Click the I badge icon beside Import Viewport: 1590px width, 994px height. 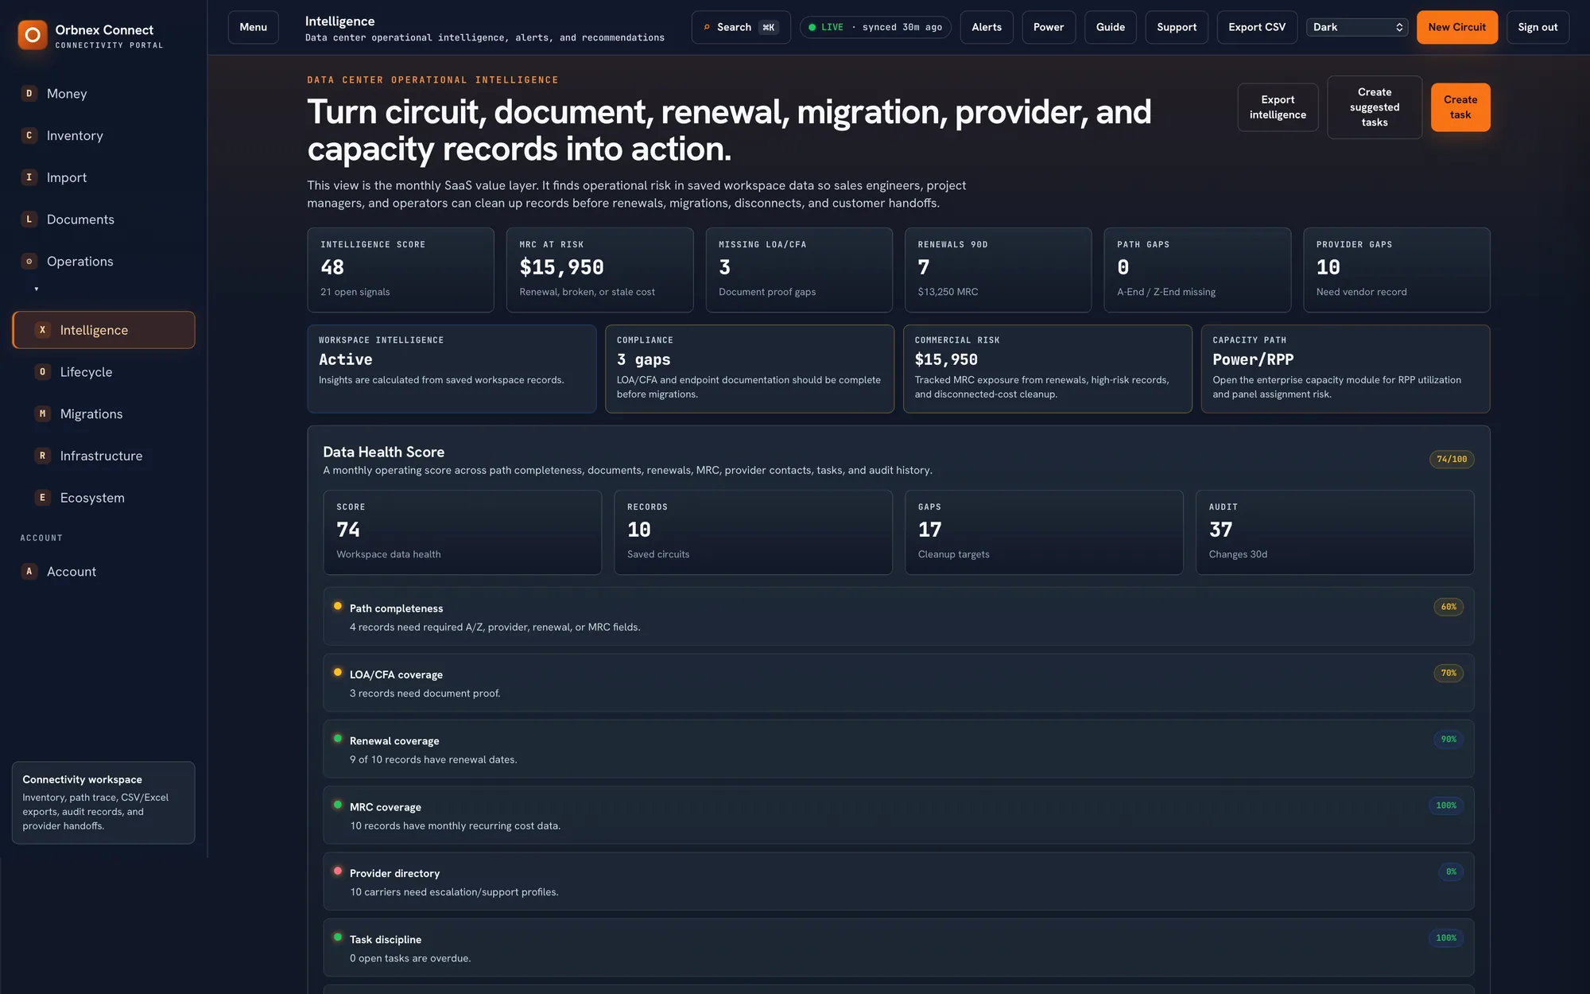click(29, 177)
